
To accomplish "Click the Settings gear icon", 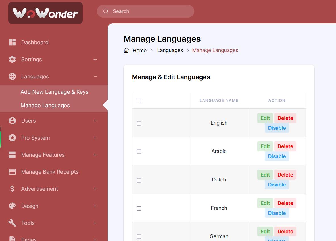I will tap(12, 59).
